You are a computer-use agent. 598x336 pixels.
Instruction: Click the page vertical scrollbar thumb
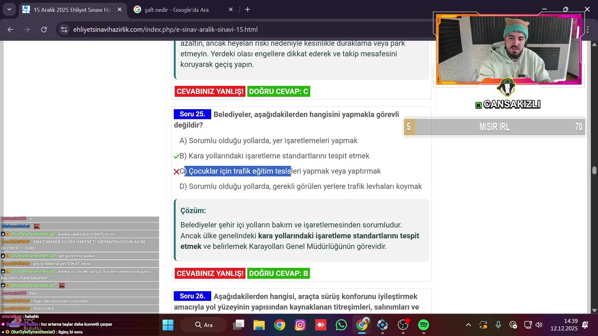coord(594,170)
